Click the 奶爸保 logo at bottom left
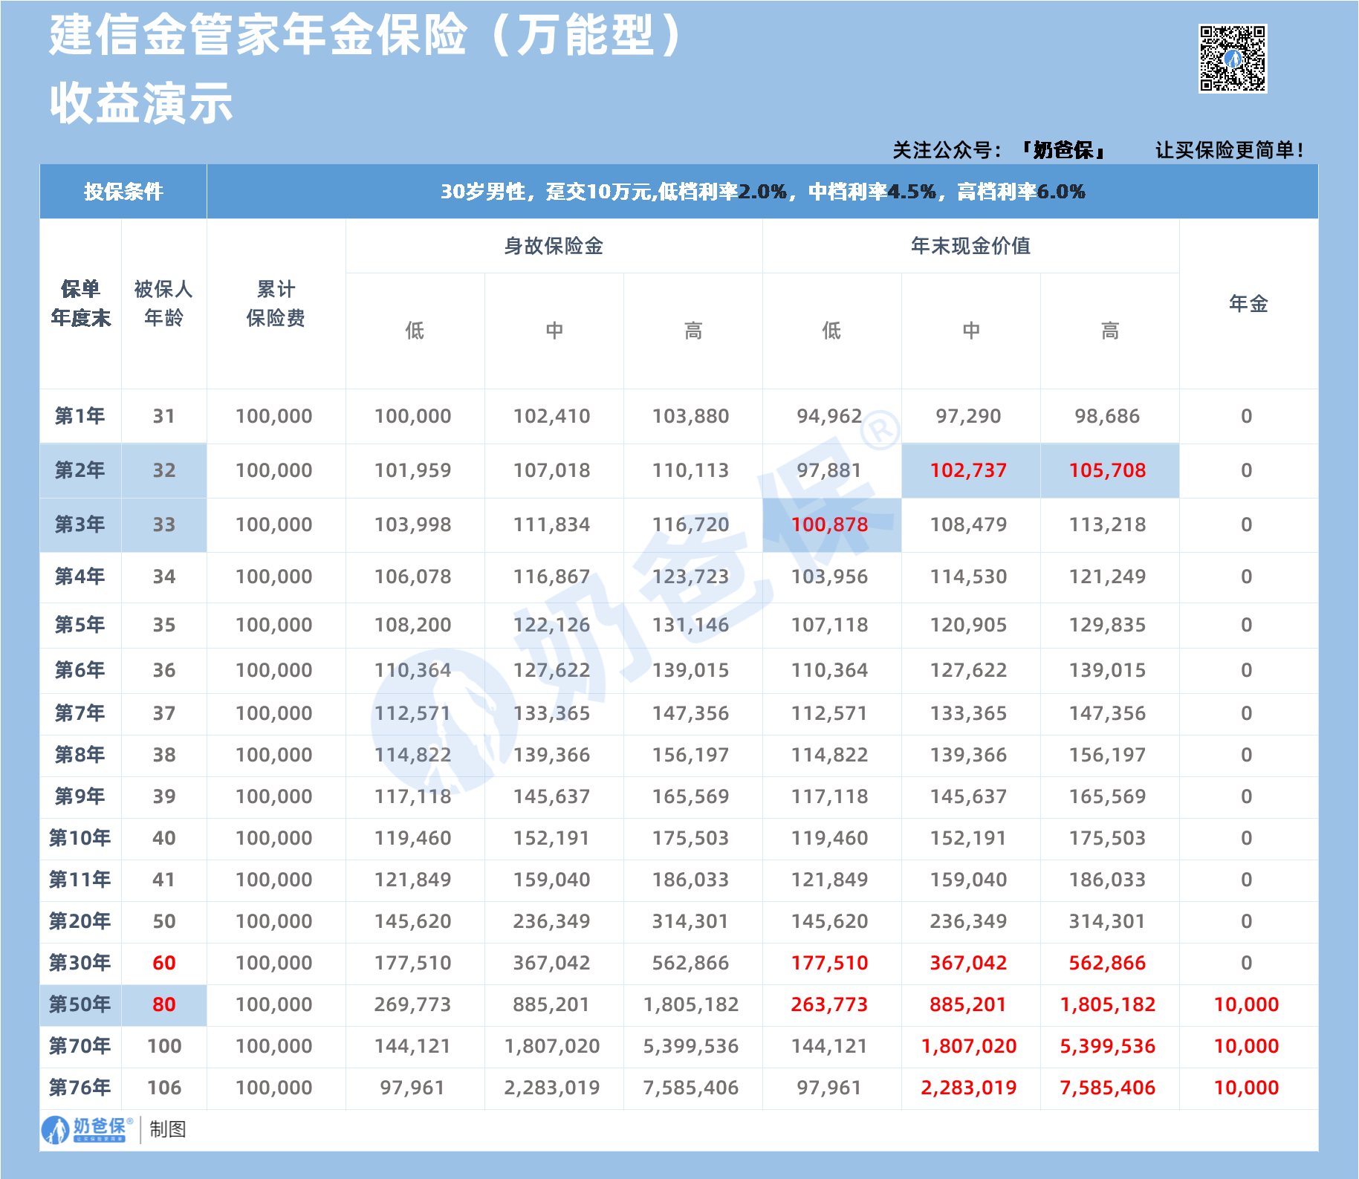Viewport: 1359px width, 1179px height. coord(88,1129)
